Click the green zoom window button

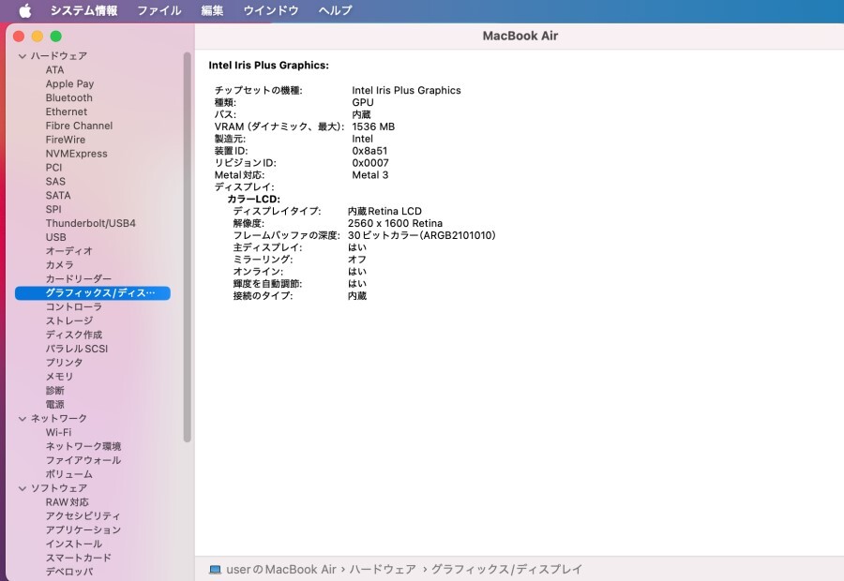[x=56, y=36]
